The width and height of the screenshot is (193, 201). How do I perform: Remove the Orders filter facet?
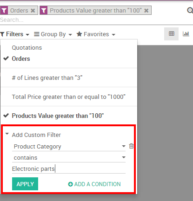(33, 11)
